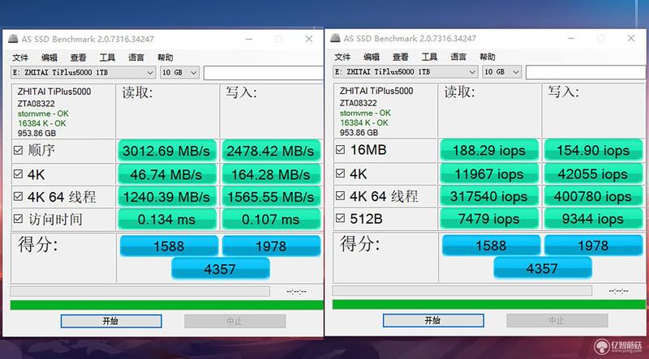The image size is (649, 359).
Task: Click the 0.134 ms access time result
Action: 167,219
